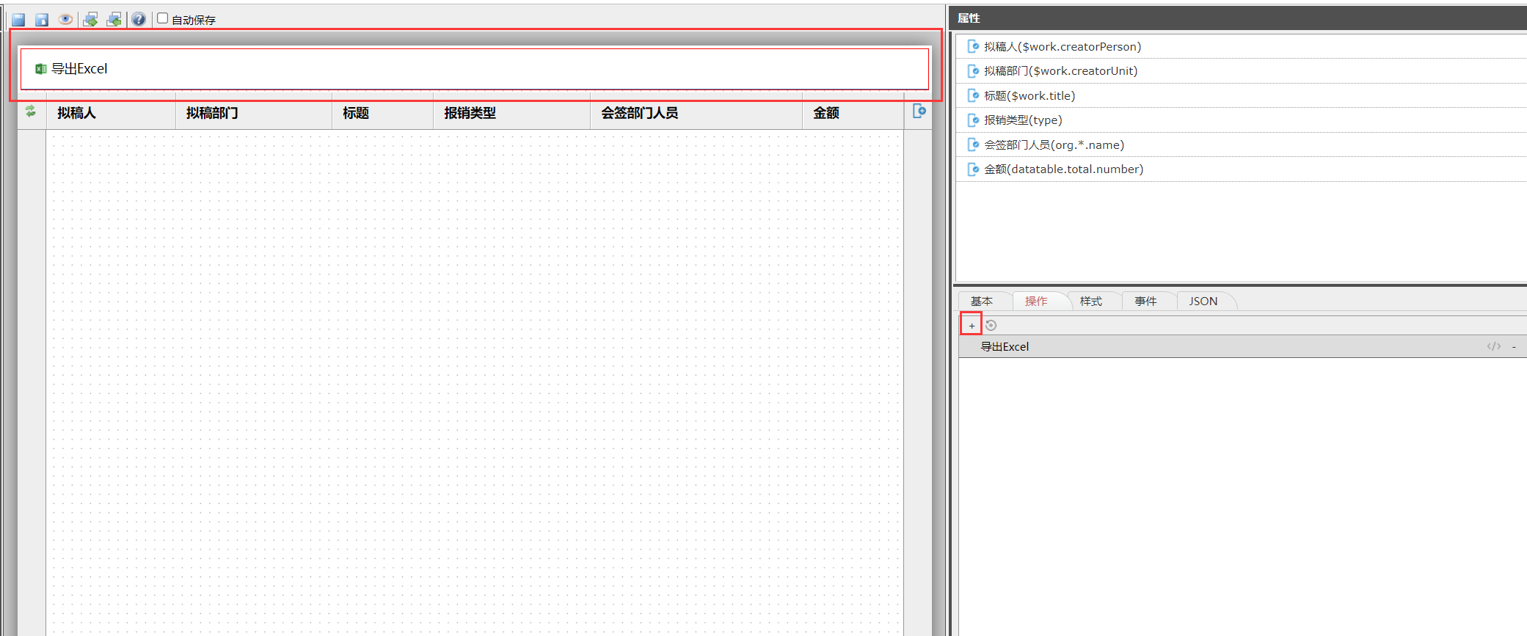This screenshot has width=1527, height=636.
Task: Click the circular reset icon next to plus
Action: coord(991,325)
